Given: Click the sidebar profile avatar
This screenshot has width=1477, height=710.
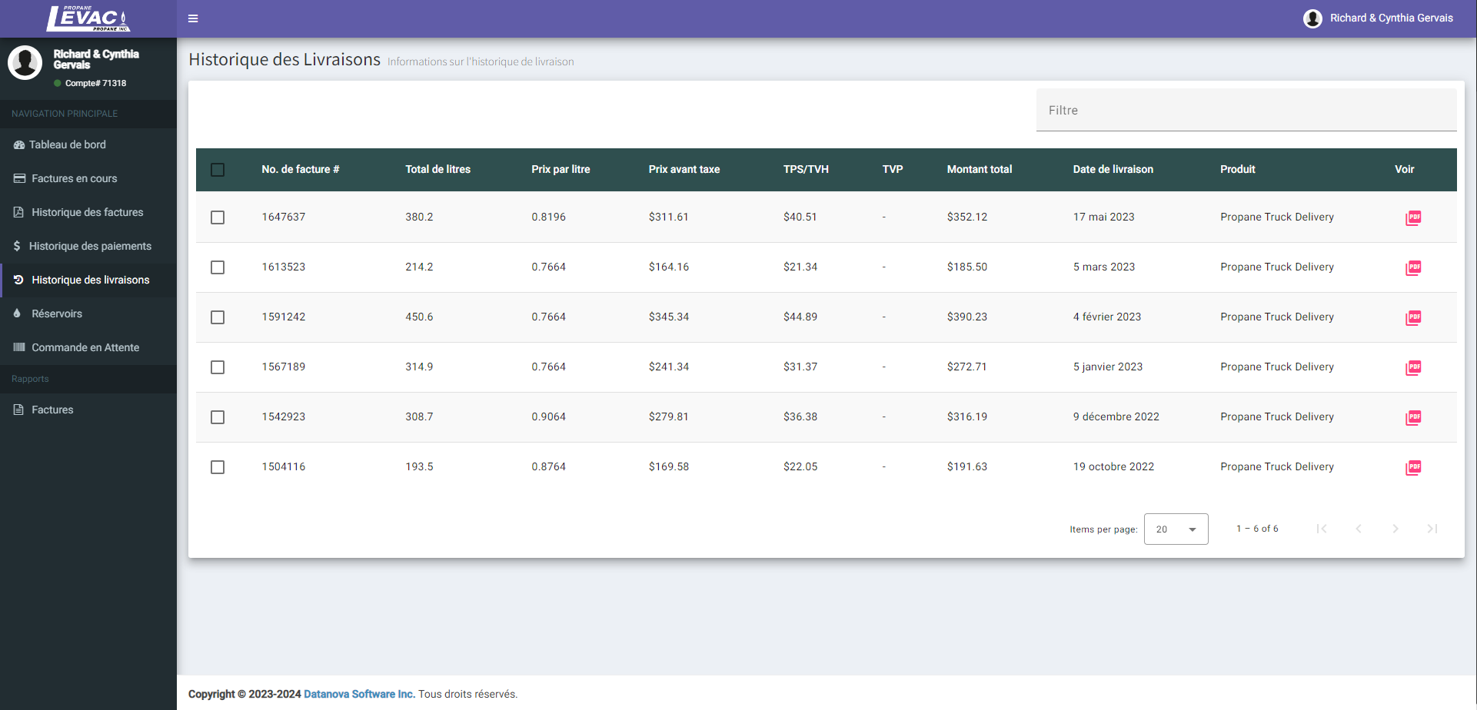Looking at the screenshot, I should pyautogui.click(x=25, y=62).
